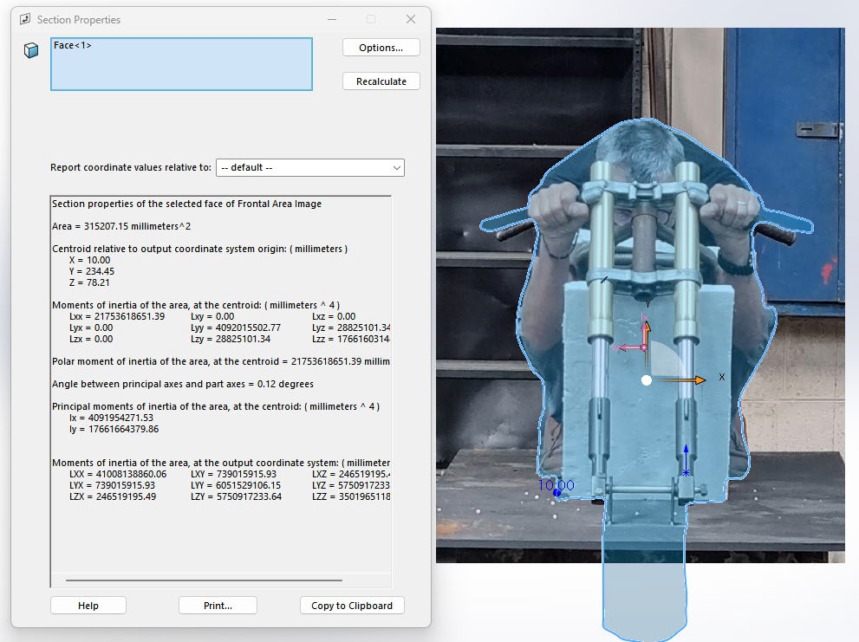Click the horizontal scrollbar under results
Image resolution: width=859 pixels, height=642 pixels.
[x=204, y=580]
